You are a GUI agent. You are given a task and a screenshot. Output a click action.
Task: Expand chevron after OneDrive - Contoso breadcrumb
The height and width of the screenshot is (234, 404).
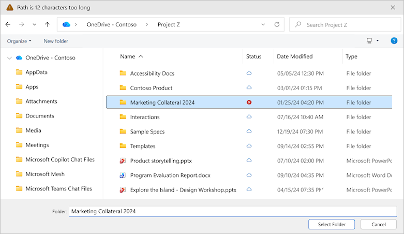(x=147, y=24)
